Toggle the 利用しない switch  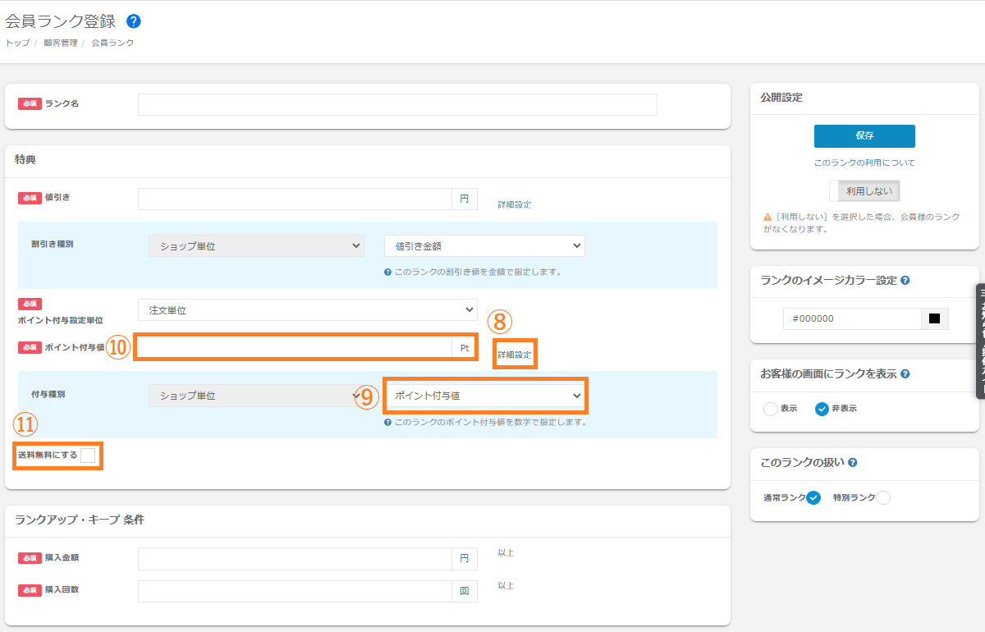pyautogui.click(x=864, y=191)
